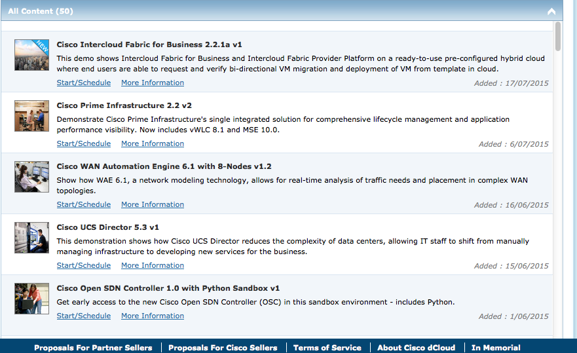577x353 pixels.
Task: Visit the About Cisco dCloud page
Action: point(417,348)
